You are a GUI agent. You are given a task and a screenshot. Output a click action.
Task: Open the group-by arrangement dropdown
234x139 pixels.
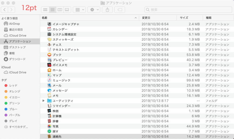click(79, 10)
